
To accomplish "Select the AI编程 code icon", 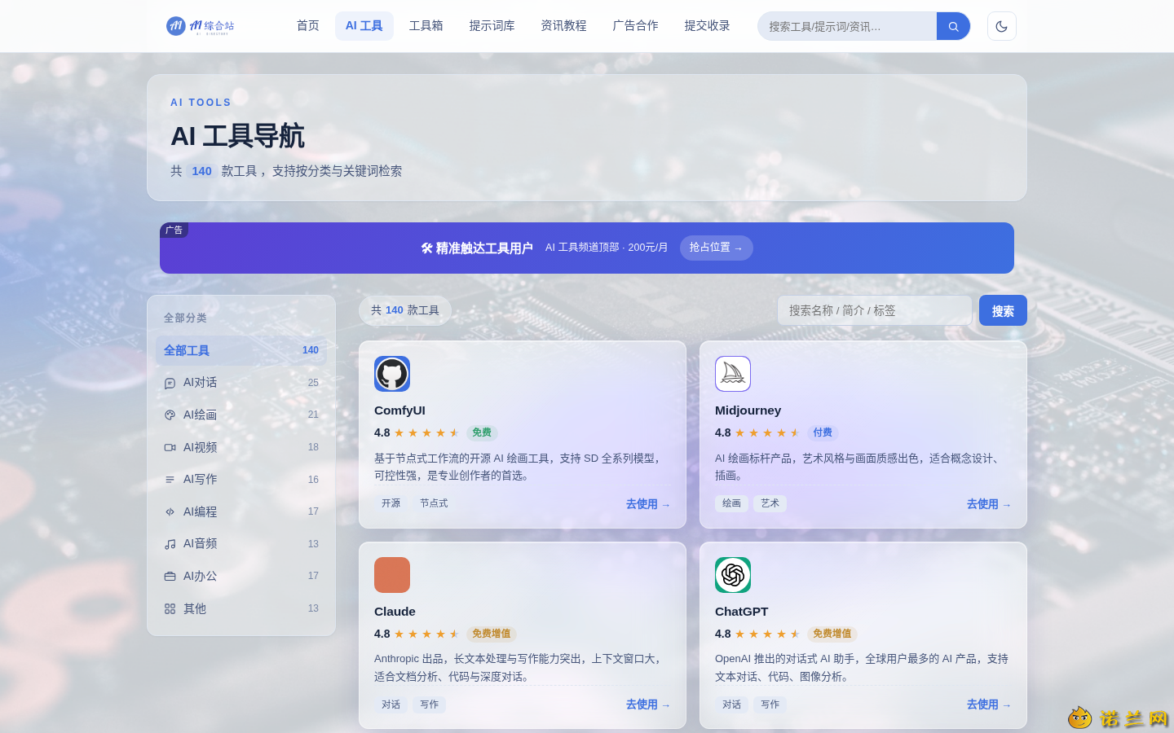I will click(170, 511).
